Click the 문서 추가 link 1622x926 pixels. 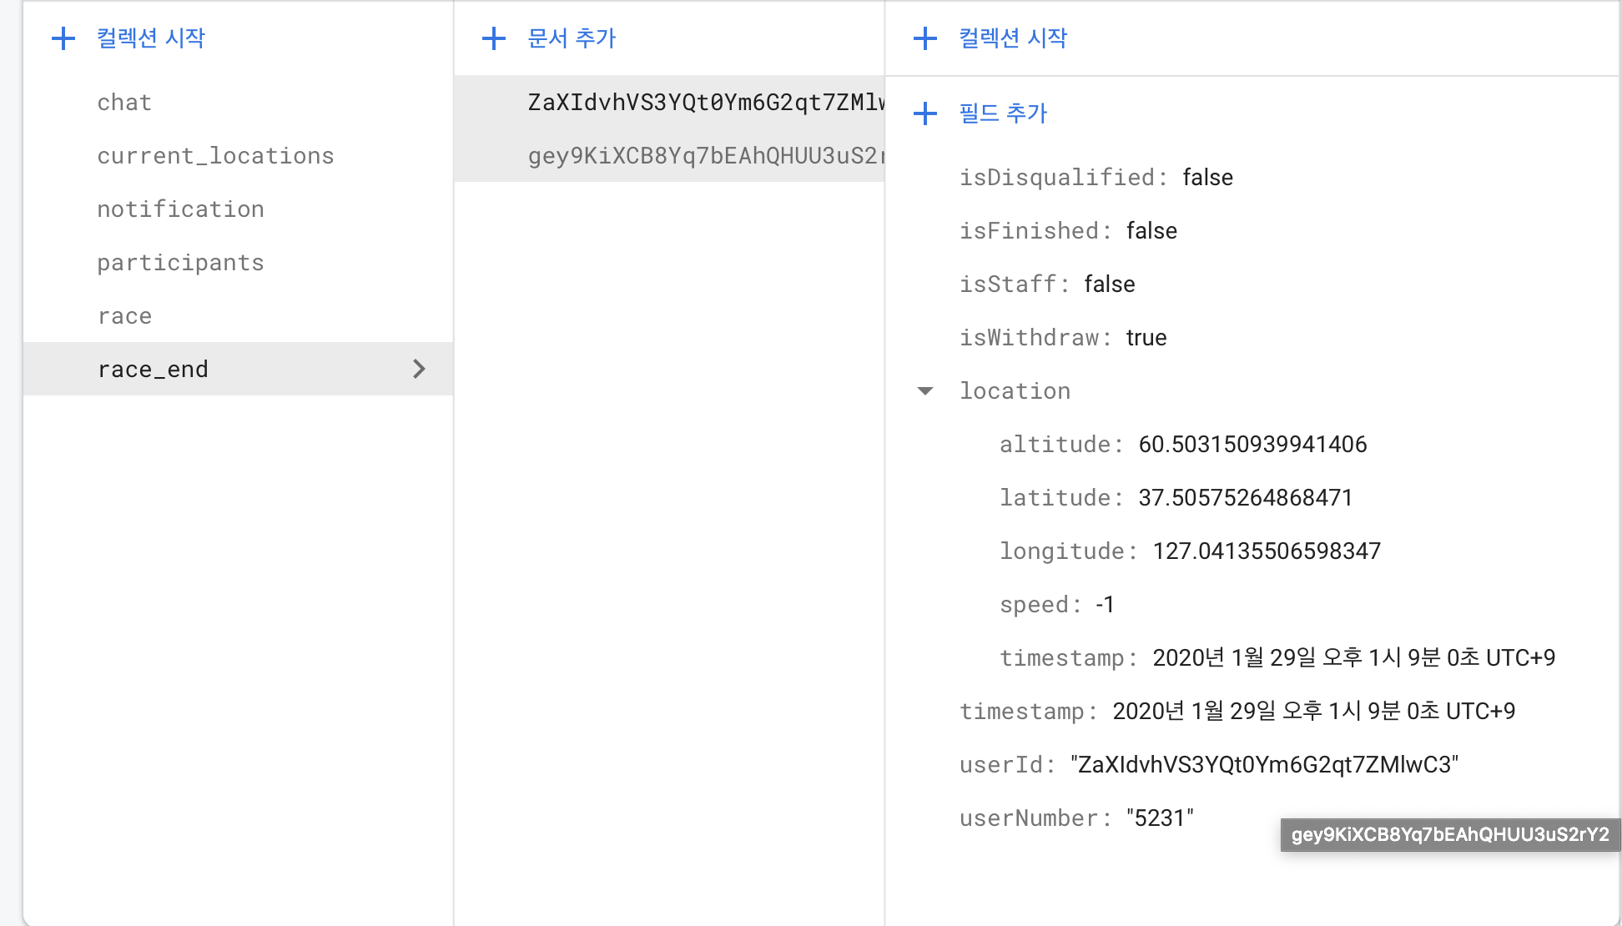click(572, 38)
